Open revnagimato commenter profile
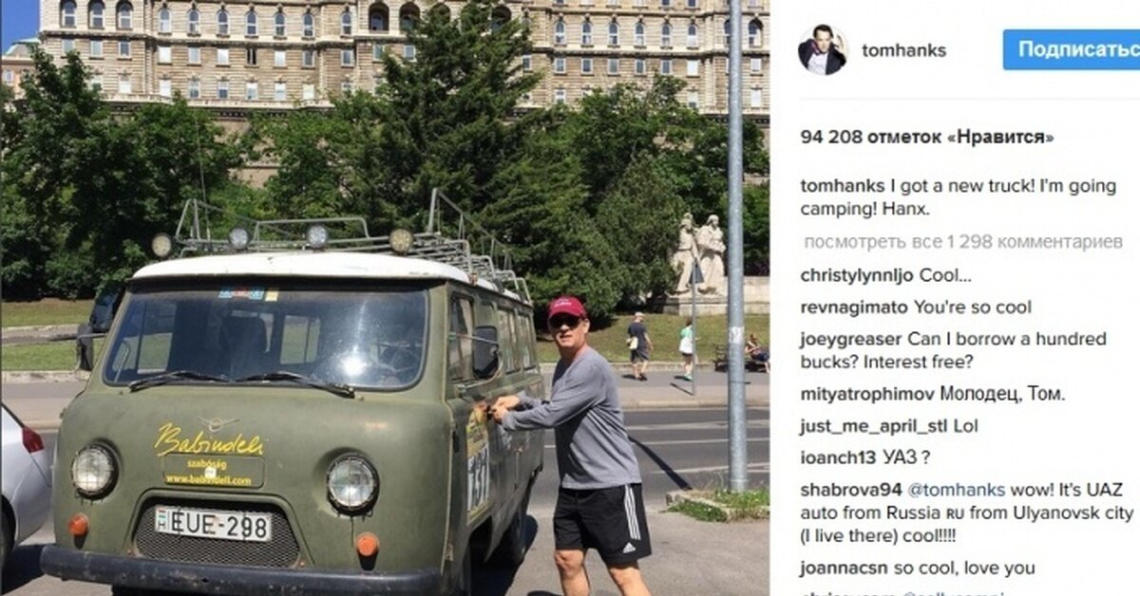Image resolution: width=1140 pixels, height=596 pixels. 854,307
